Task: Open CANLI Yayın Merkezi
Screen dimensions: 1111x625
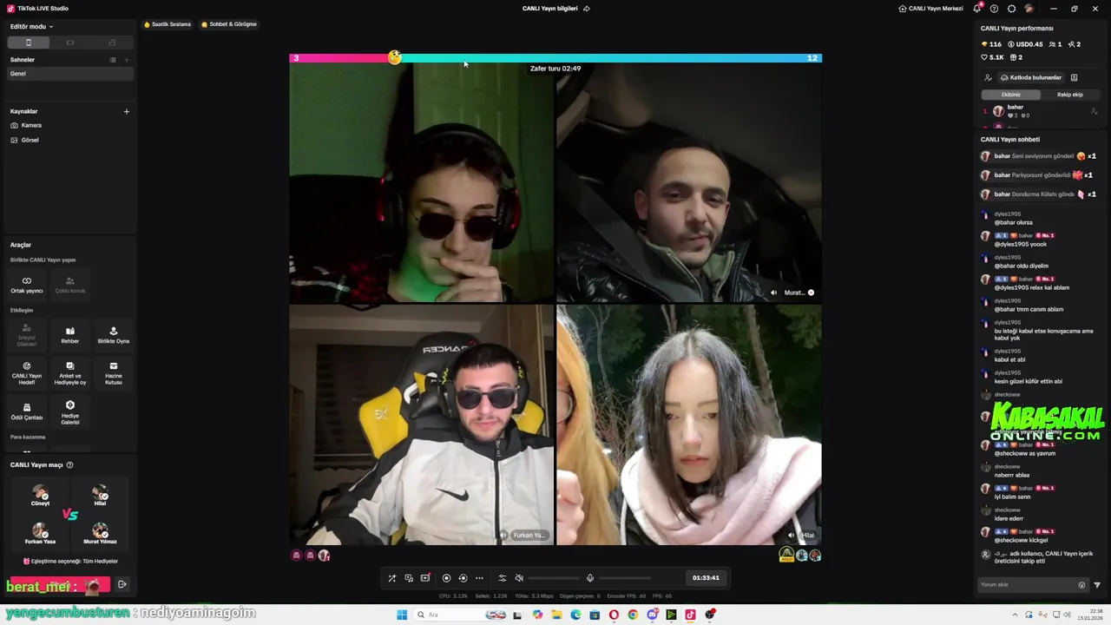Action: [x=930, y=9]
